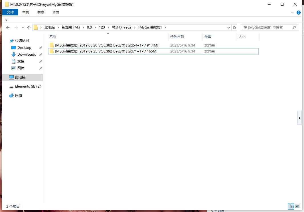Open Downloads in the navigation pane

pos(27,54)
